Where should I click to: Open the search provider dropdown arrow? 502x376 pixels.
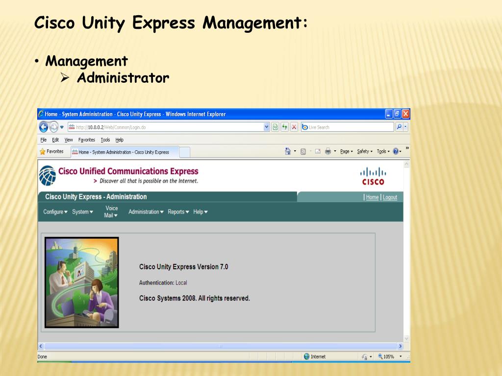click(x=405, y=127)
